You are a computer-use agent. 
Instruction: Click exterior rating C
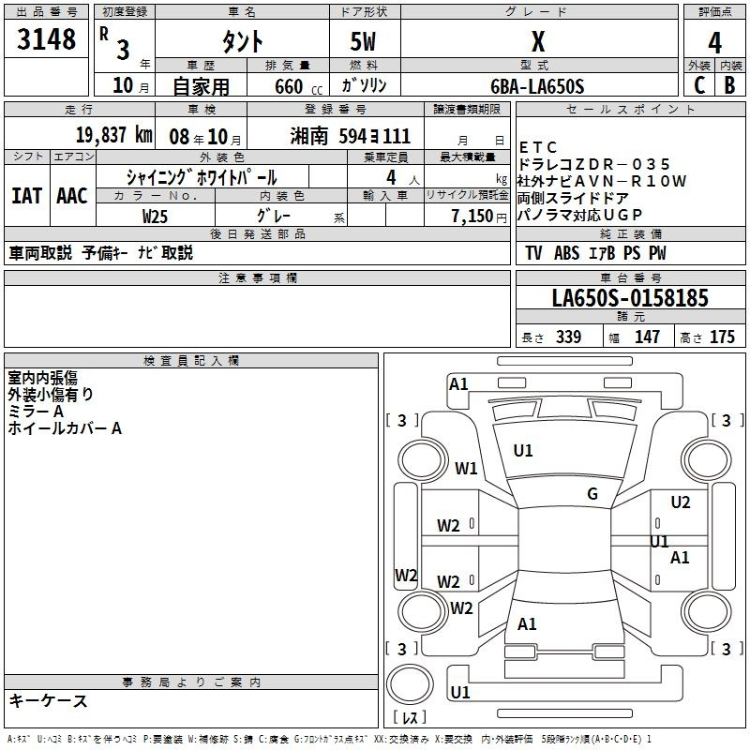point(699,85)
